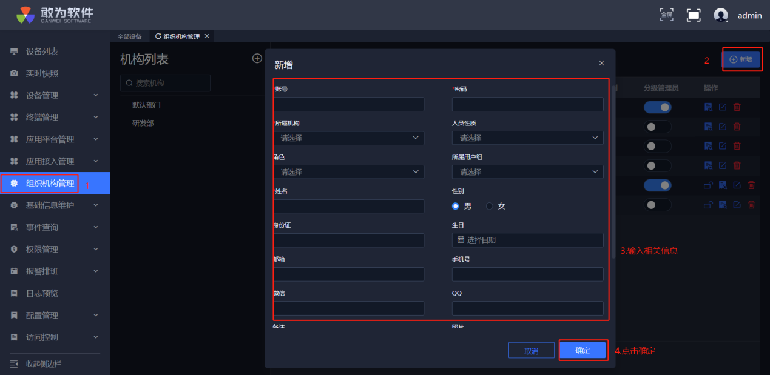This screenshot has height=375, width=770.
Task: Click the 搜索机构 search box
Action: coord(165,83)
